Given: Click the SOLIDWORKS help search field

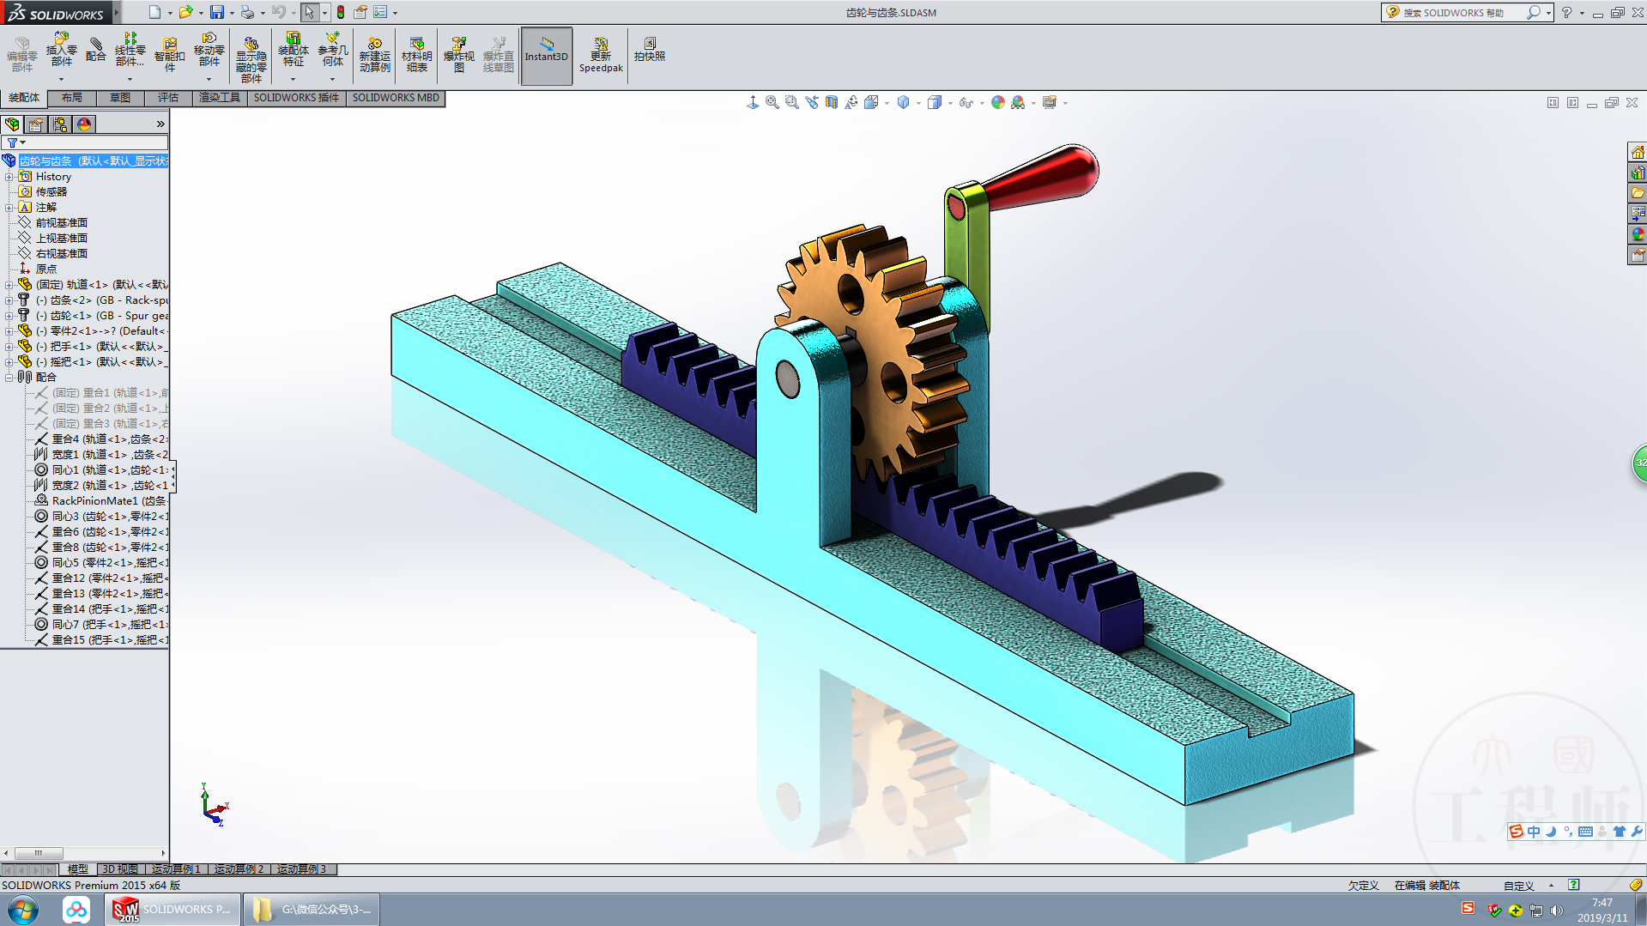Looking at the screenshot, I should click(1462, 13).
